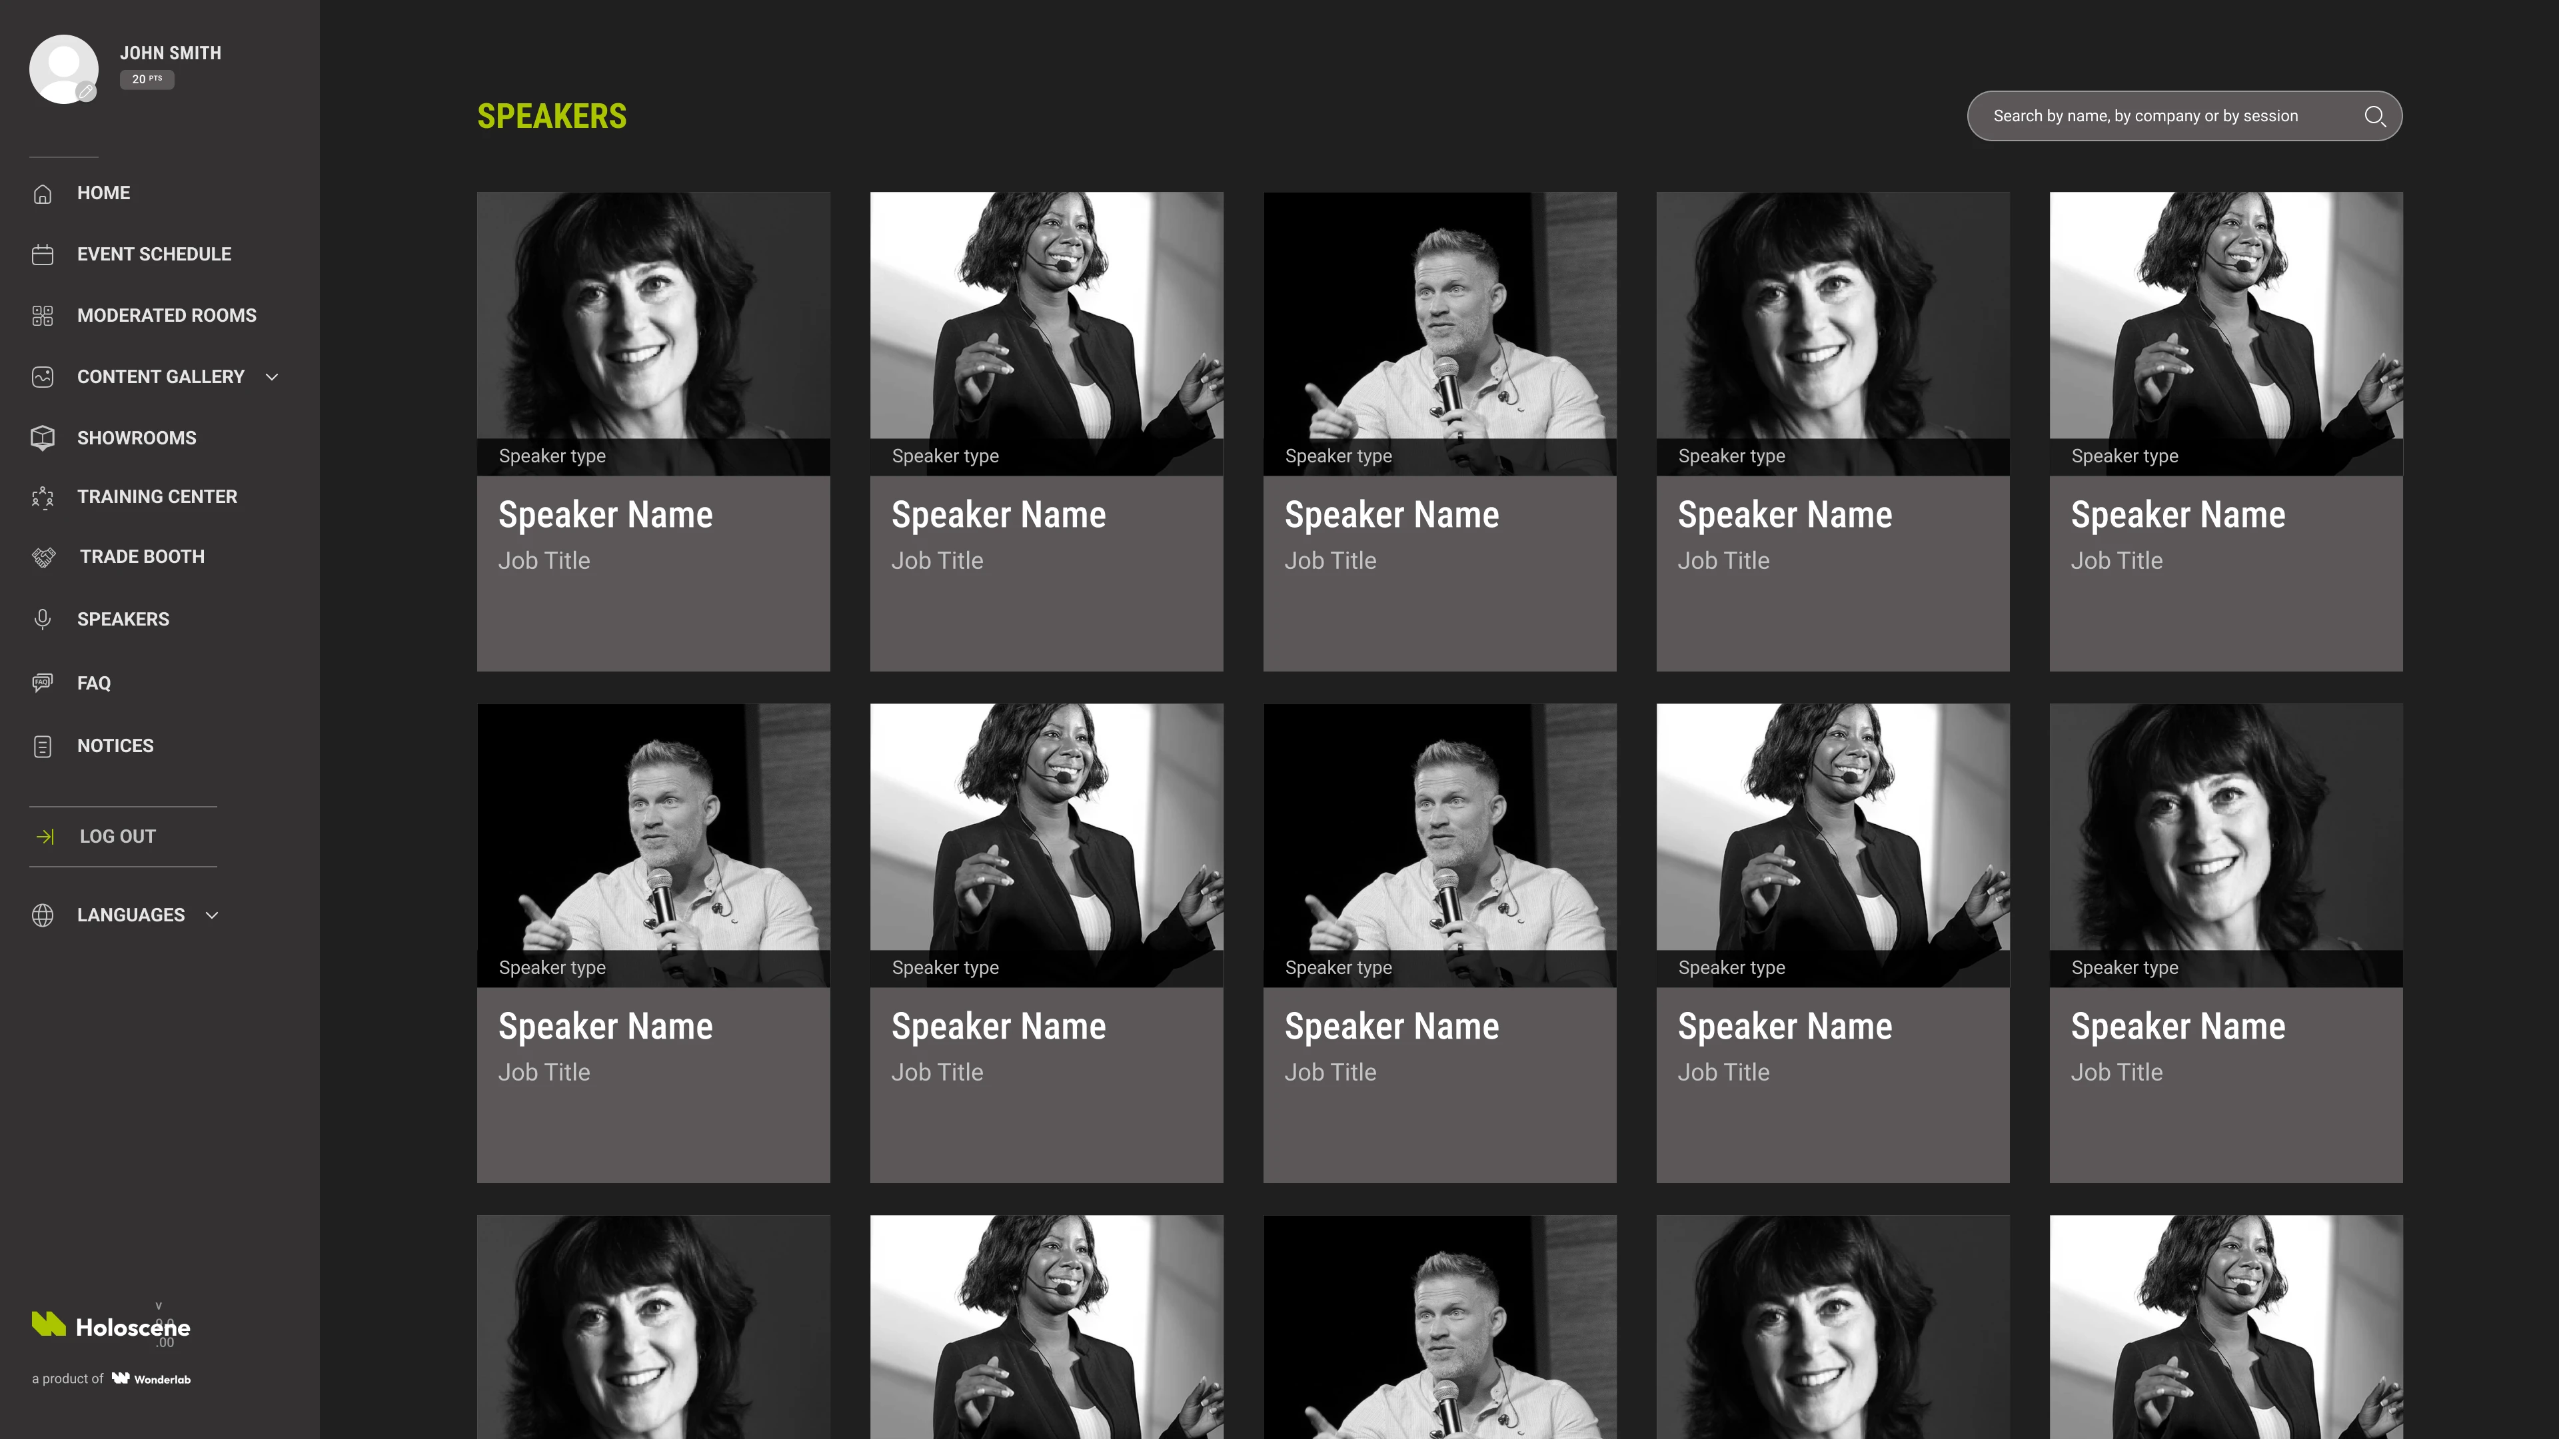Viewport: 2559px width, 1439px height.
Task: Click the profile avatar picture
Action: 63,69
